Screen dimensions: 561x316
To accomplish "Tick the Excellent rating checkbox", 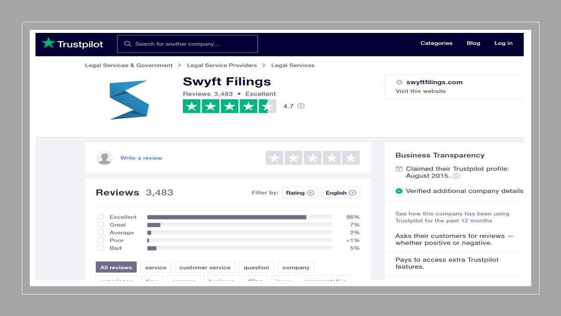I will coord(101,217).
